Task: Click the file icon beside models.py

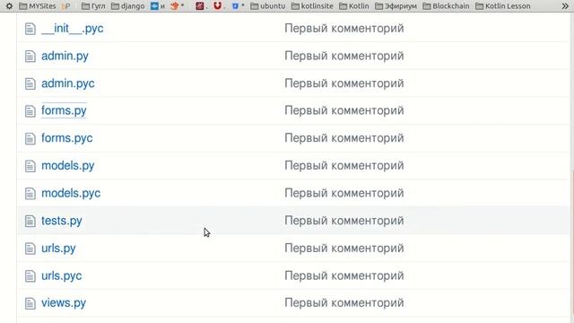Action: pyautogui.click(x=30, y=166)
